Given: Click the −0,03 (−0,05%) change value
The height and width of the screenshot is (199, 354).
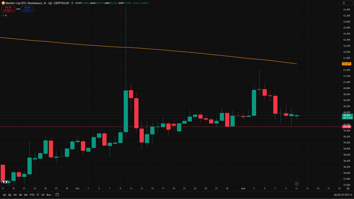Looking at the screenshot, I should (x=140, y=3).
